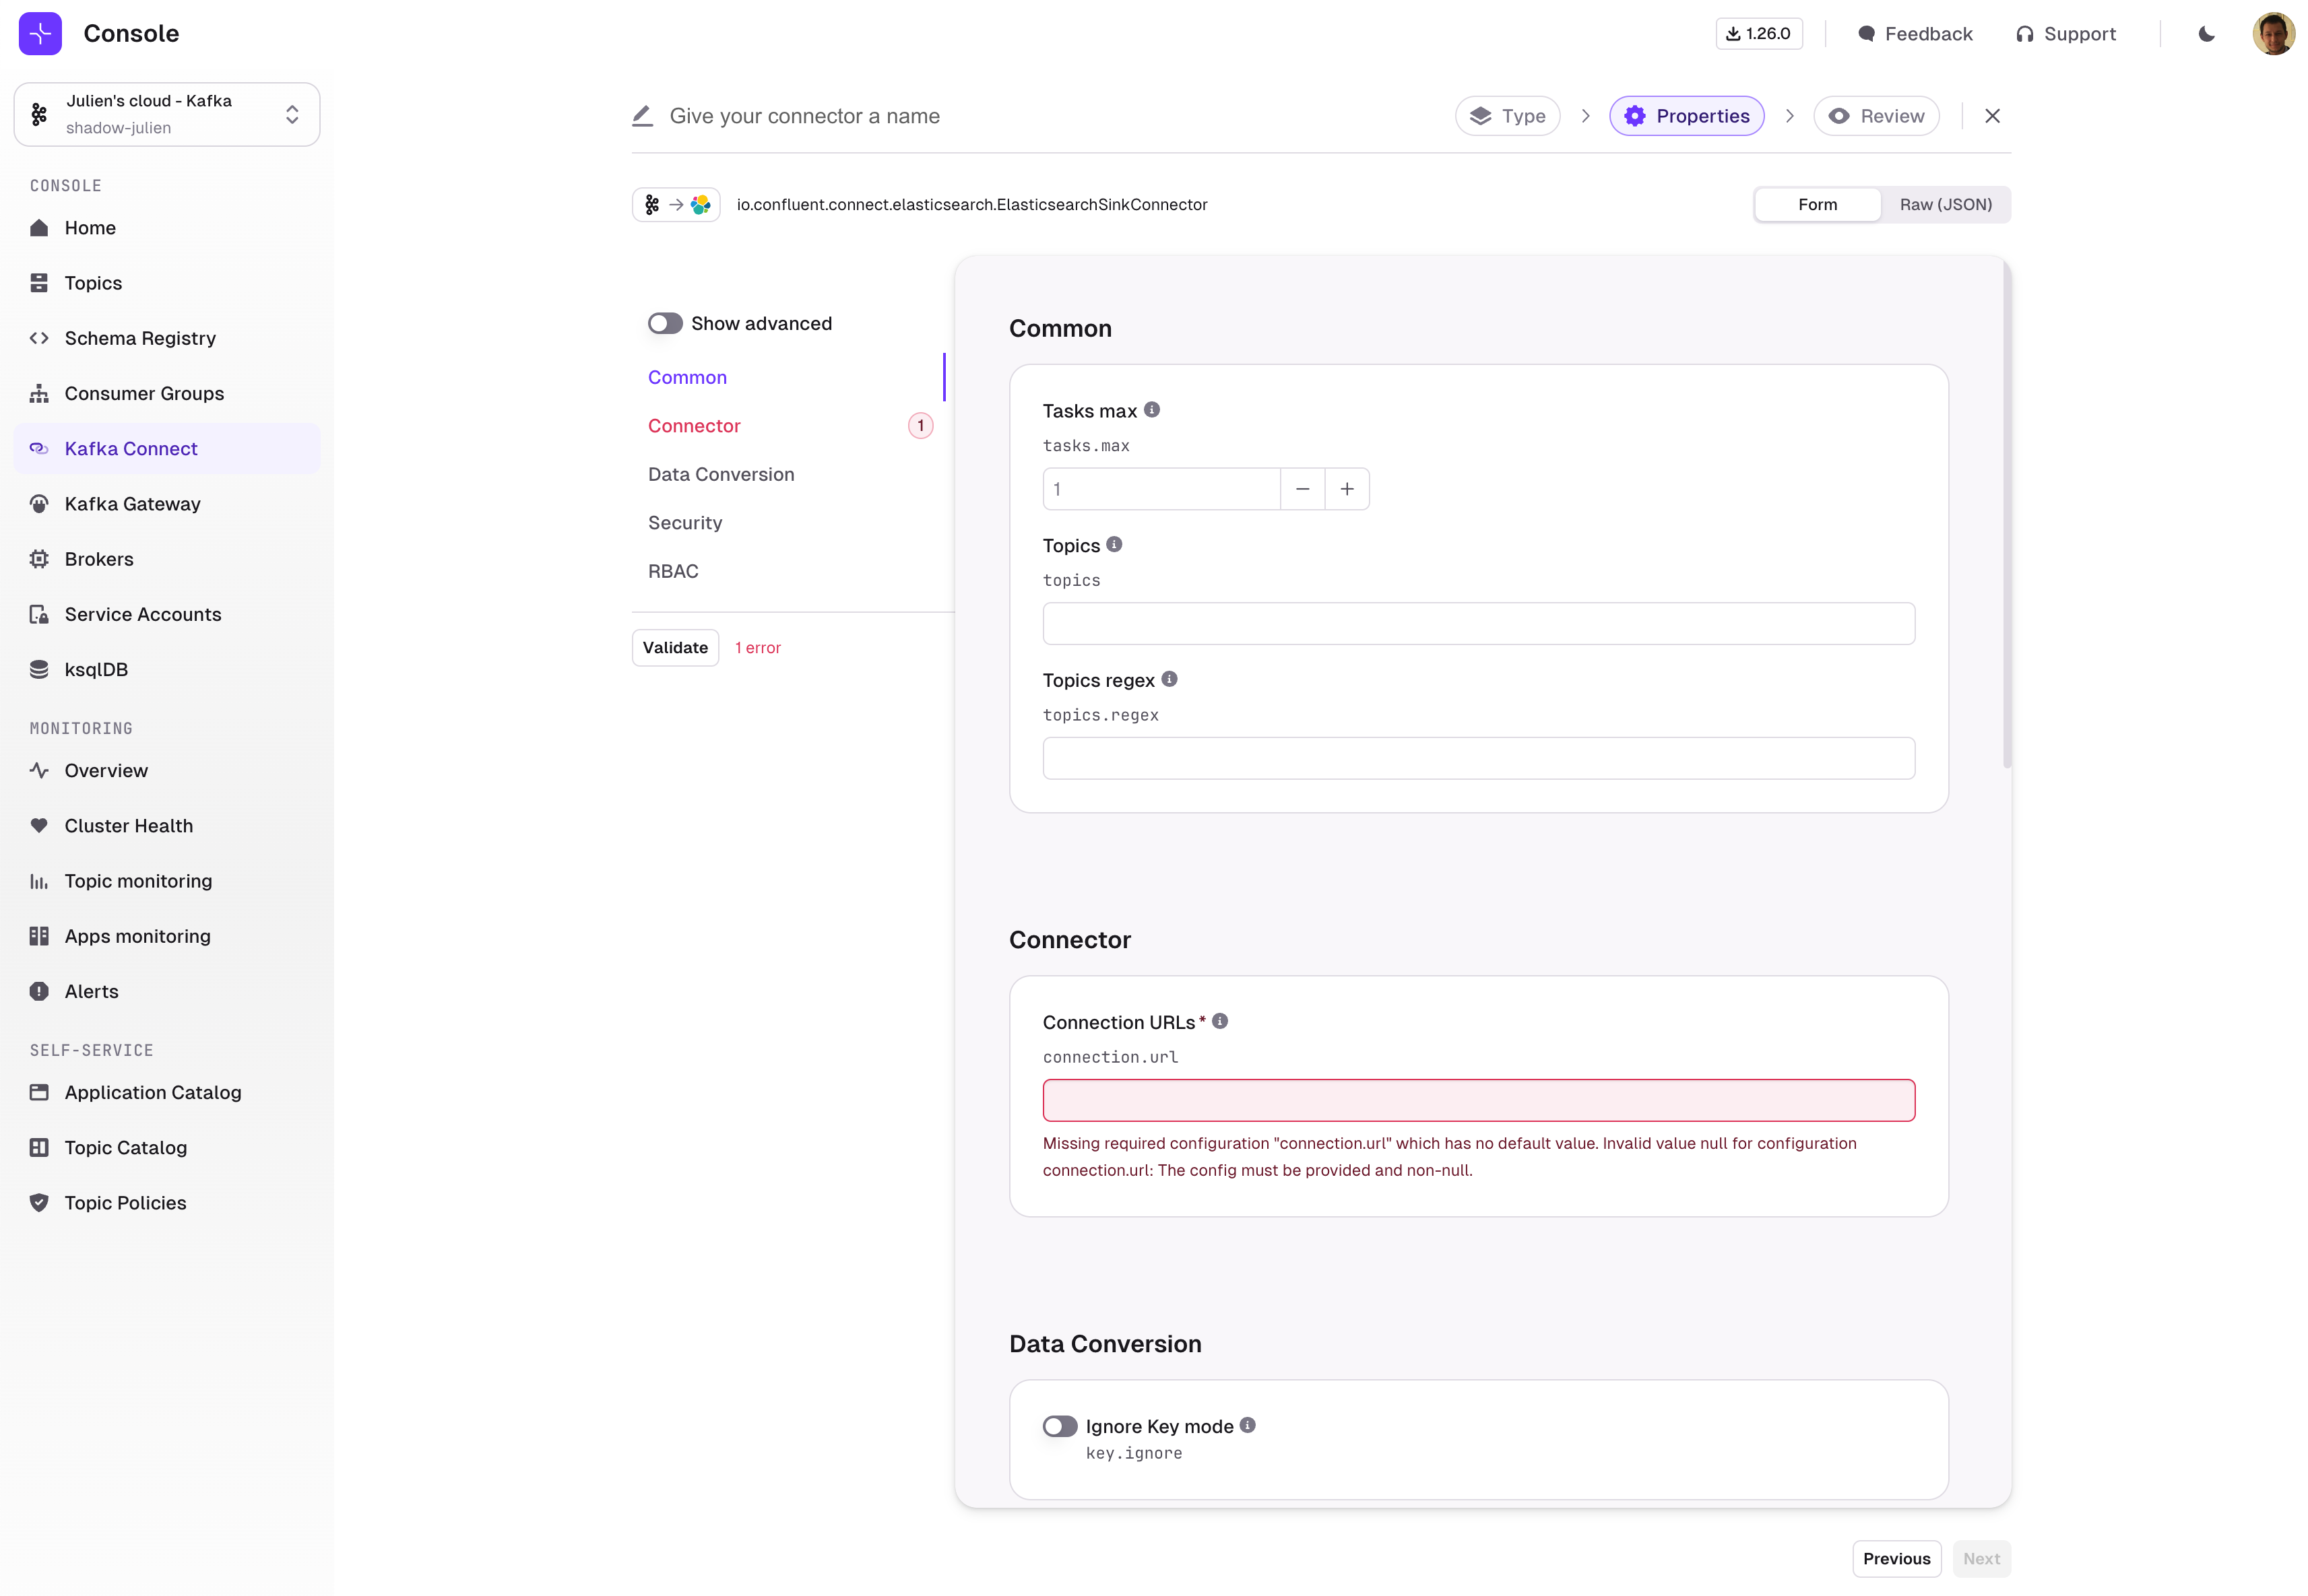
Task: Click the topics input field
Action: point(1479,623)
